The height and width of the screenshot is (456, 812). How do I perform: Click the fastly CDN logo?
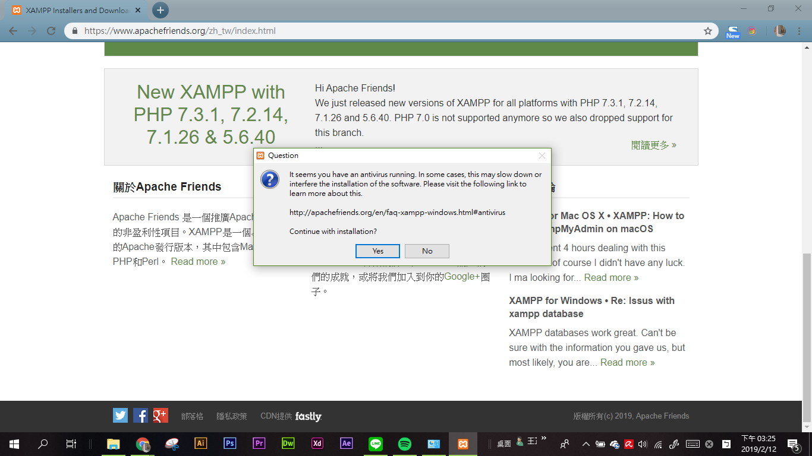[308, 416]
